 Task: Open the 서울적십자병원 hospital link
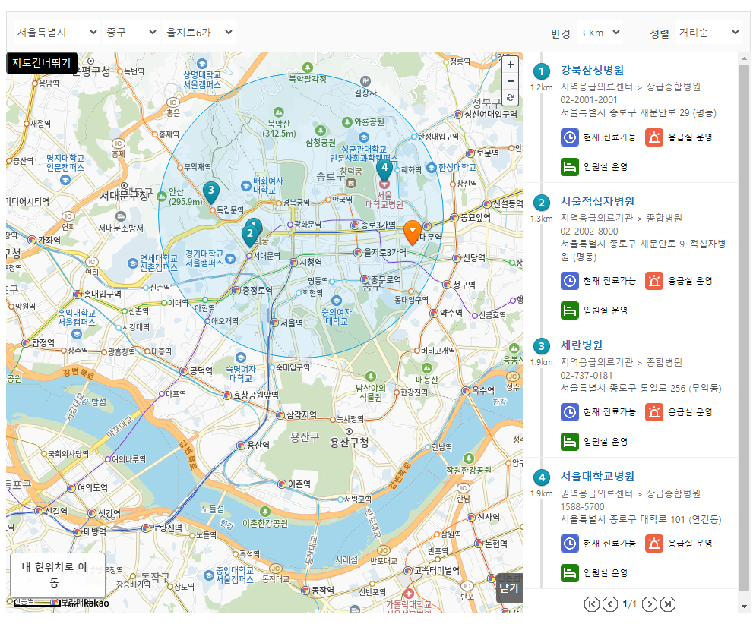[x=597, y=201]
